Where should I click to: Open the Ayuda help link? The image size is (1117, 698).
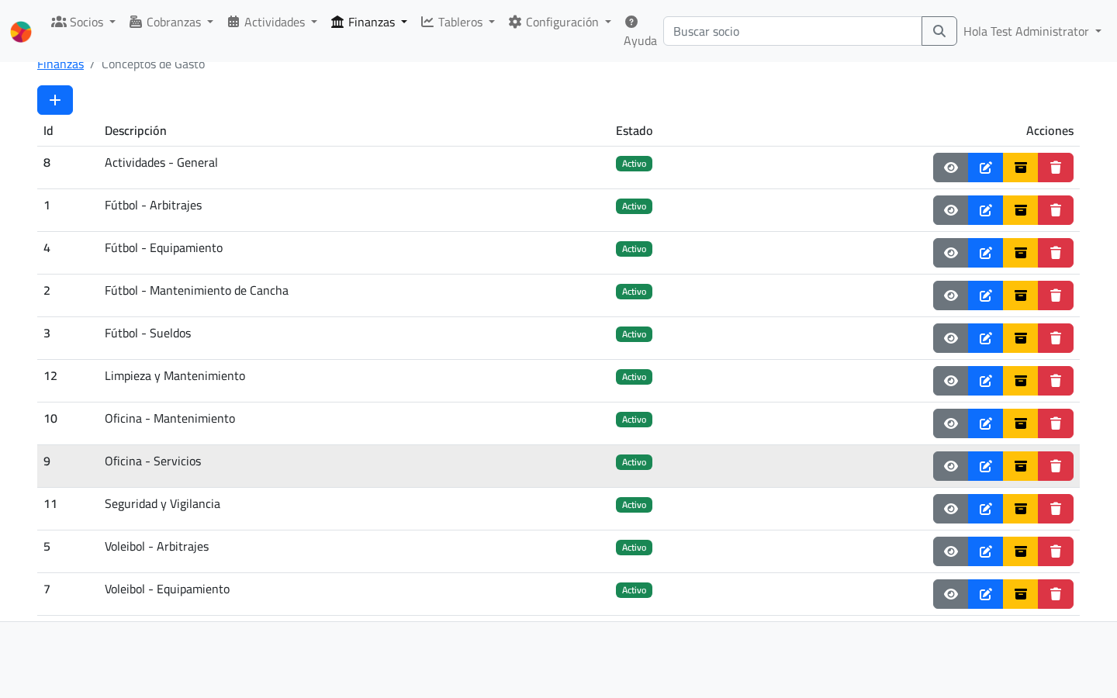[x=640, y=31]
